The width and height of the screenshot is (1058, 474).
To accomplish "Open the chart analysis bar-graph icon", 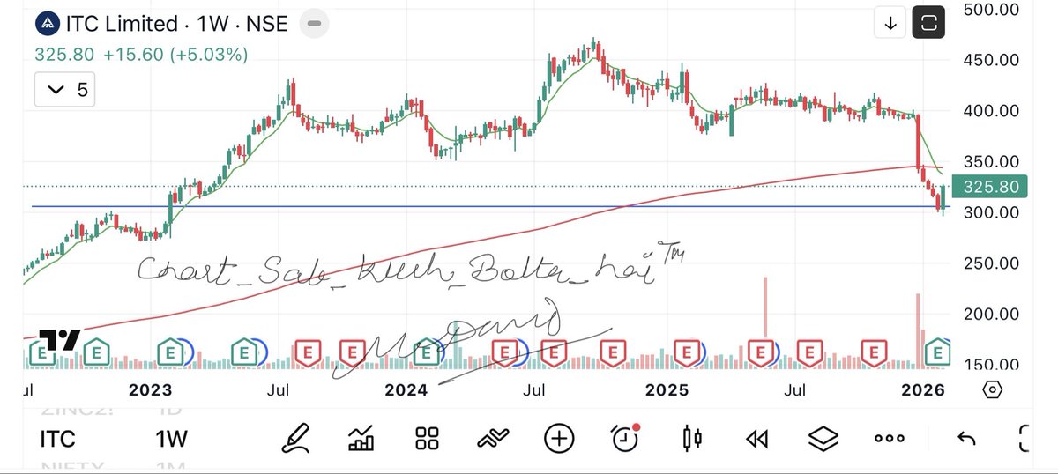I will point(362,437).
